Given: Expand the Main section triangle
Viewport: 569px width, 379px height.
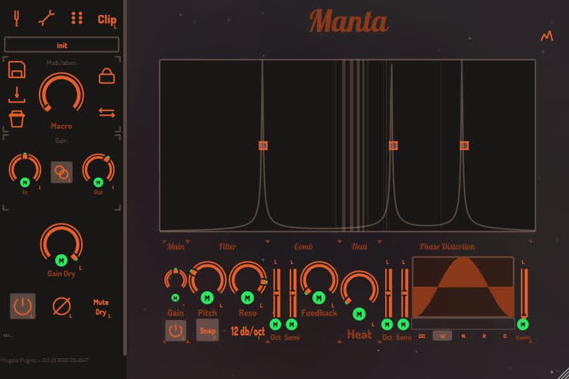Looking at the screenshot, I should coord(188,241).
